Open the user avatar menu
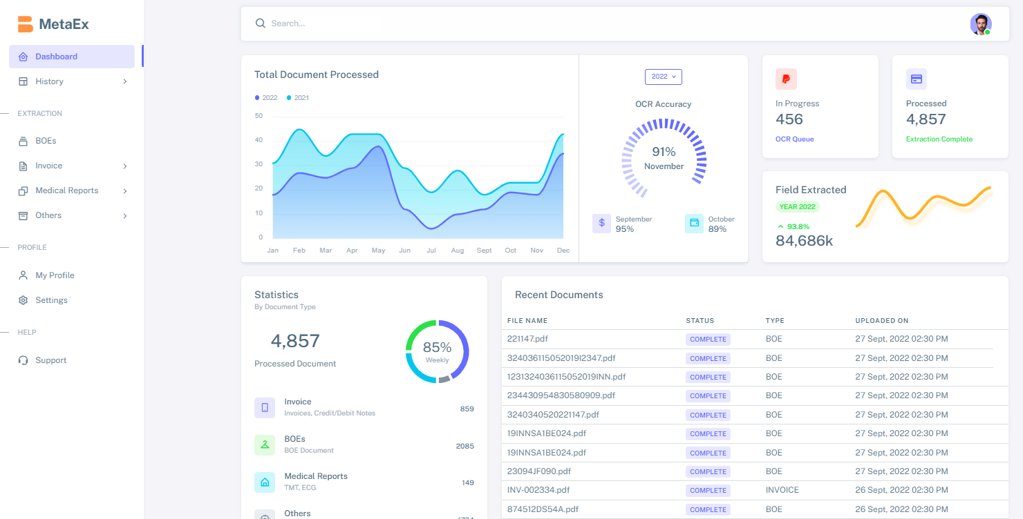This screenshot has width=1023, height=519. click(x=981, y=24)
